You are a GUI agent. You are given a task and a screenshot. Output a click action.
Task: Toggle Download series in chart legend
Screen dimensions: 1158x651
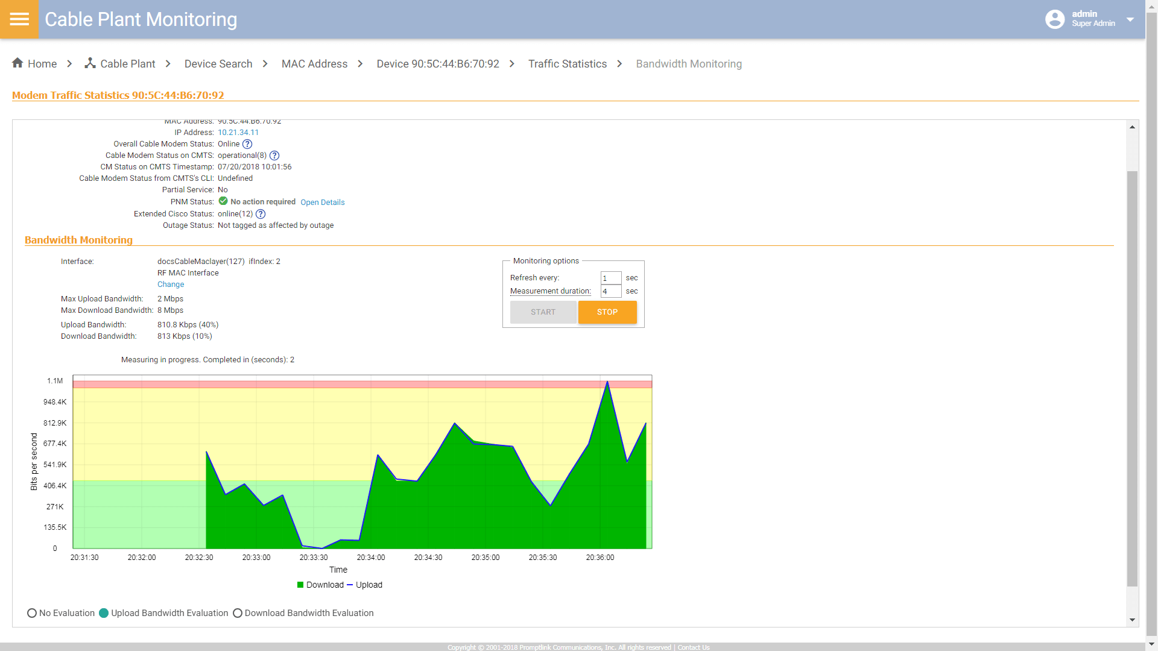coord(320,585)
